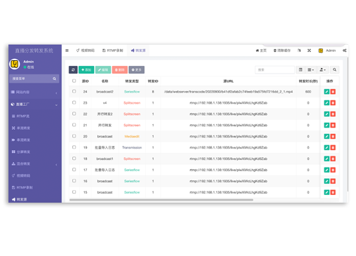Viewport: 356px width, 256px height.
Task: Check the row 17 checkbox
Action: coord(74,170)
